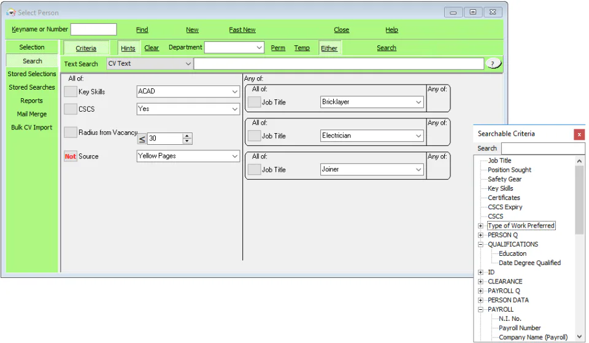Image resolution: width=589 pixels, height=343 pixels.
Task: Toggle the Key Skills Not box
Action: (70, 91)
